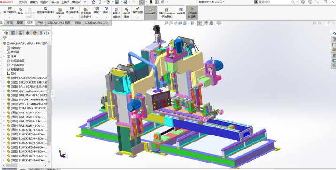This screenshot has width=336, height=170.
Task: Expand the spm-swing-arm component node
Action: (4, 91)
